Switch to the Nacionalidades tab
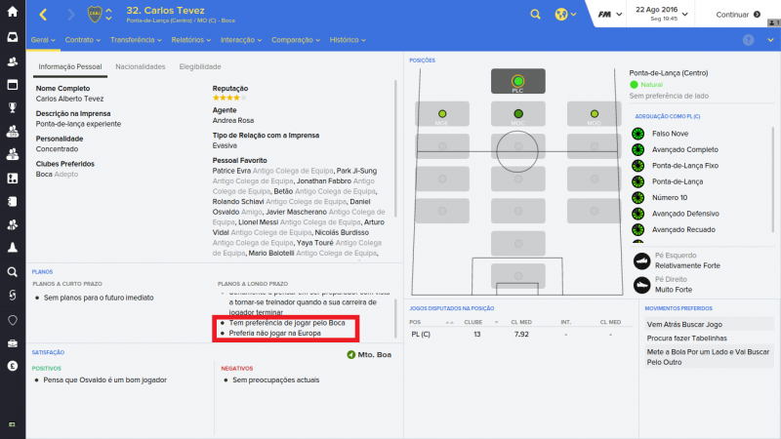The width and height of the screenshot is (781, 439). (x=141, y=66)
